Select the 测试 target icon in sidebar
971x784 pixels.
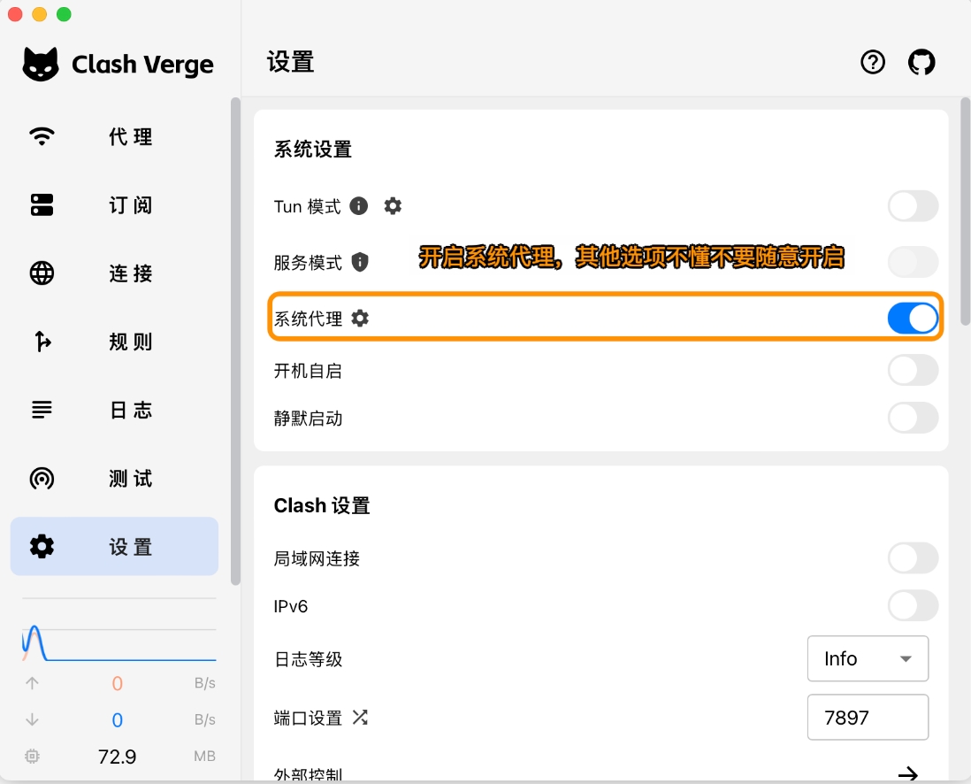[42, 478]
